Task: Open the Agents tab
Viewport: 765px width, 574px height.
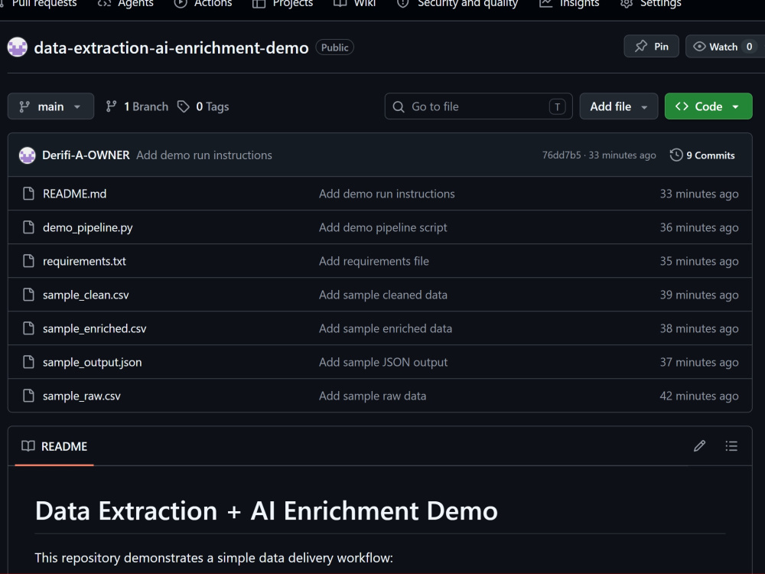Action: 126,4
